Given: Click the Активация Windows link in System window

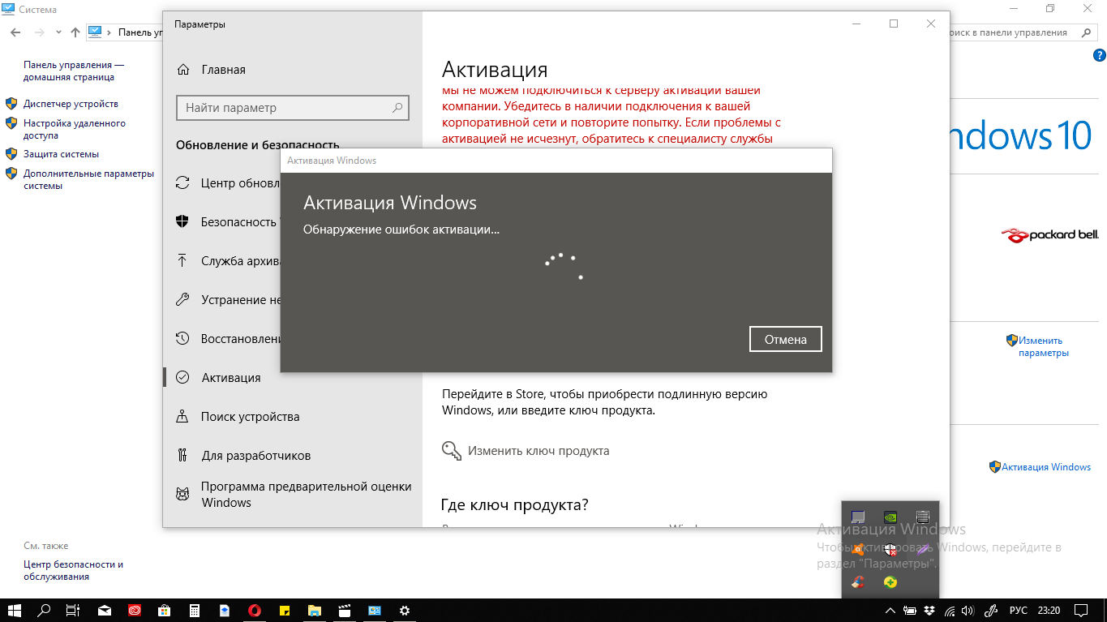Looking at the screenshot, I should pos(1046,467).
